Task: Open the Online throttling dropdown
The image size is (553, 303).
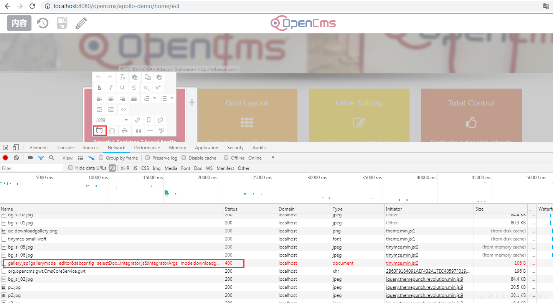Action: click(x=261, y=158)
